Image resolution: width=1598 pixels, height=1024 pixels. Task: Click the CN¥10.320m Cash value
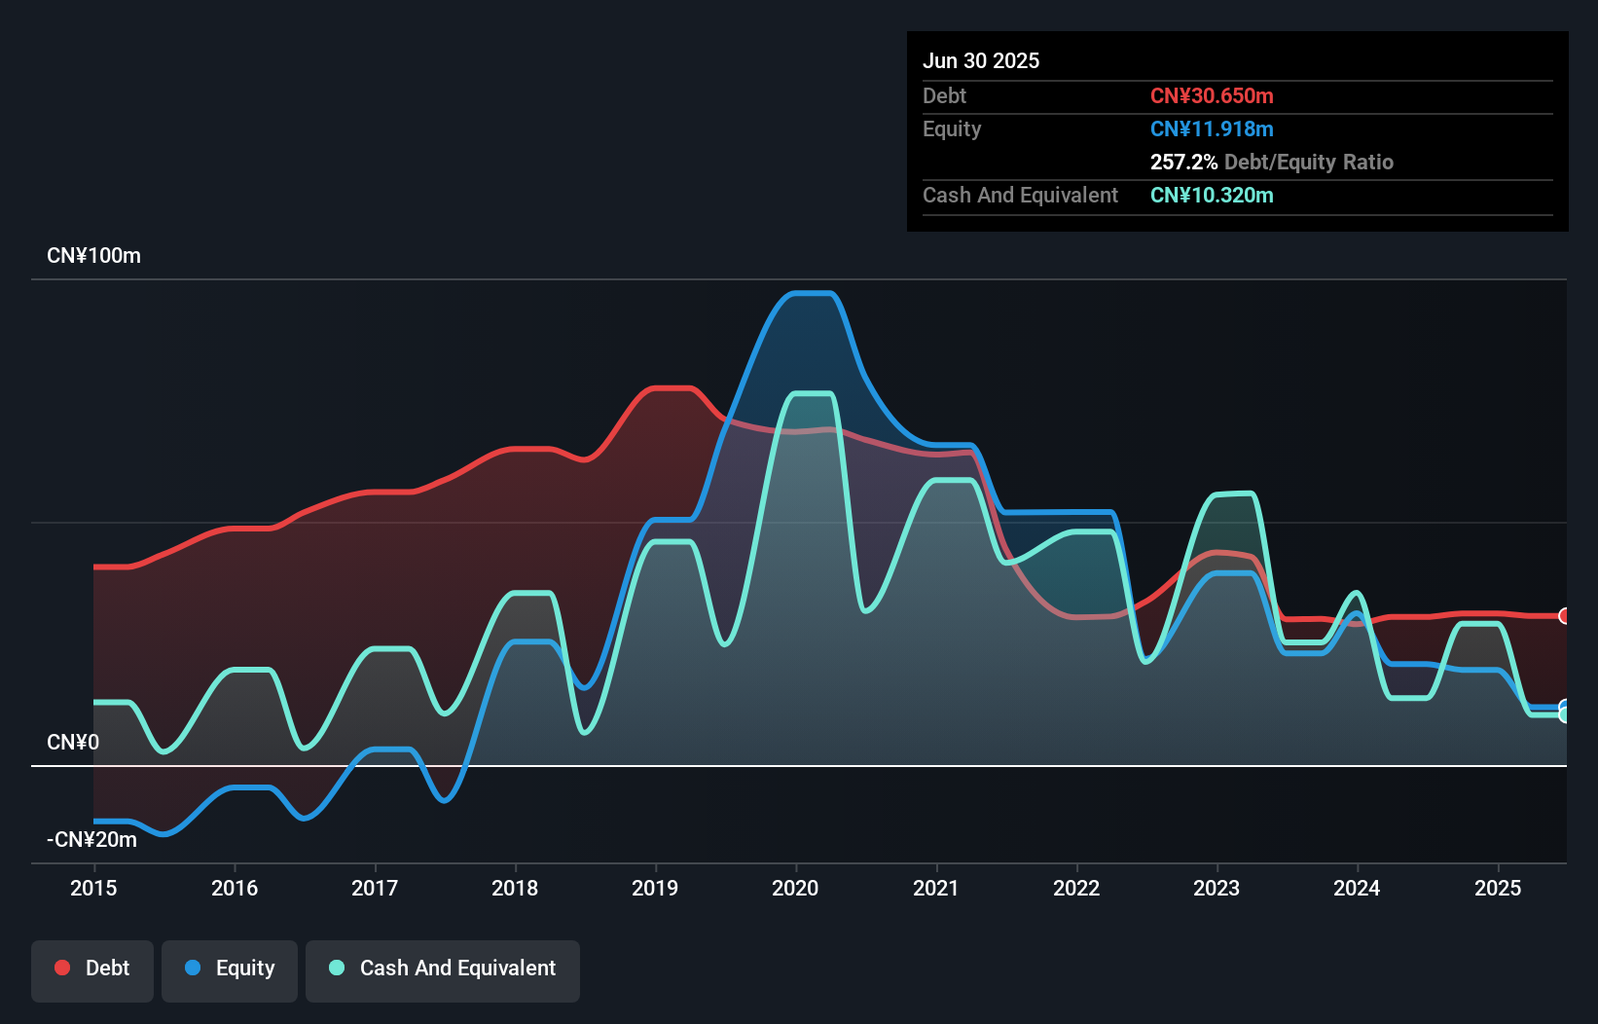click(x=1212, y=196)
